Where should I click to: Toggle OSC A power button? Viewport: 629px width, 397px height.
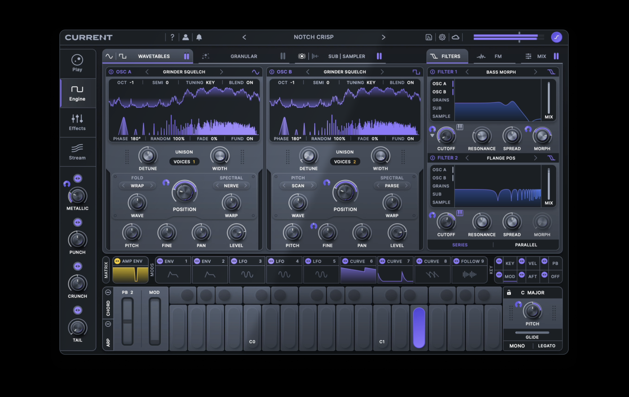(111, 72)
